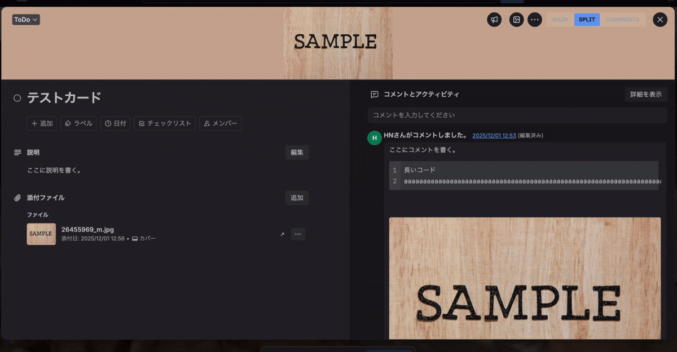
Task: Mark テストカード complete using the circle toggle
Action: [x=16, y=97]
